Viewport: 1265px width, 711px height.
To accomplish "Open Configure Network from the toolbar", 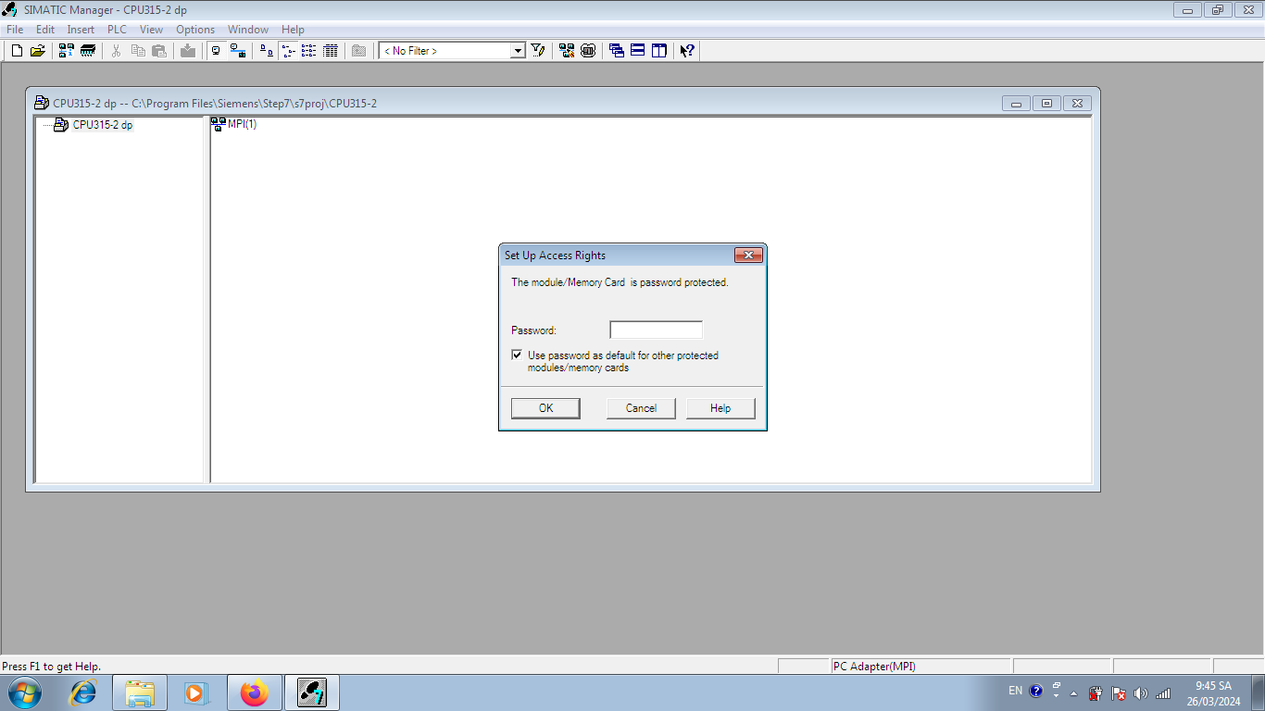I will 567,51.
